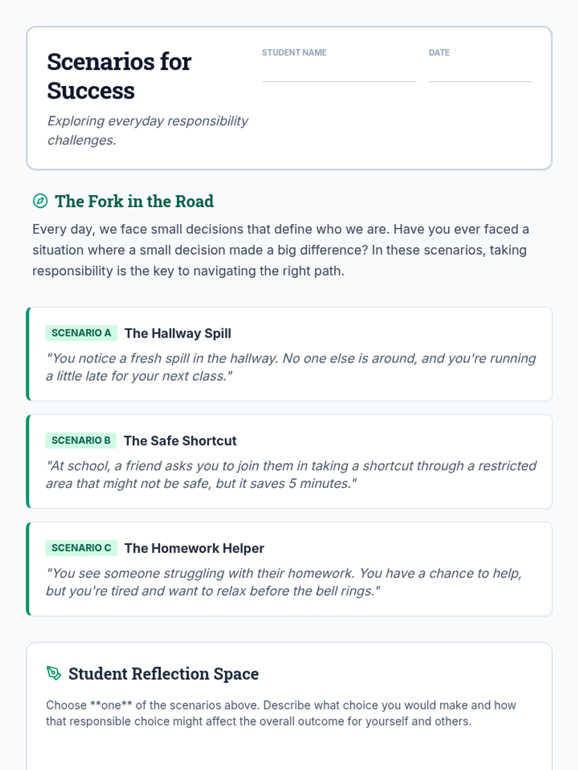Click the restricted shortcut scenario description

pos(290,475)
